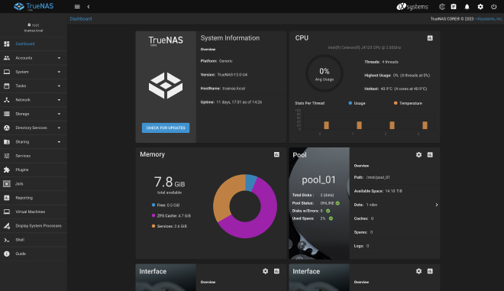Toggle the hamburger sidebar menu icon
Screen dimensions: 504x291
[77, 6]
